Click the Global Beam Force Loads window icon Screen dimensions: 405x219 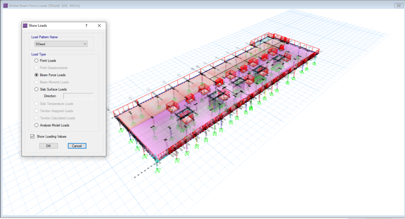tap(5, 5)
